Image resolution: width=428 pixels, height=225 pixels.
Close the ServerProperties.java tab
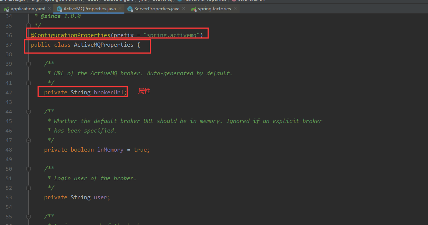click(x=184, y=9)
